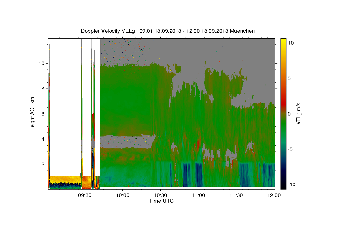Click the 12:00 time tick label
The height and width of the screenshot is (227, 340).
[x=274, y=196]
